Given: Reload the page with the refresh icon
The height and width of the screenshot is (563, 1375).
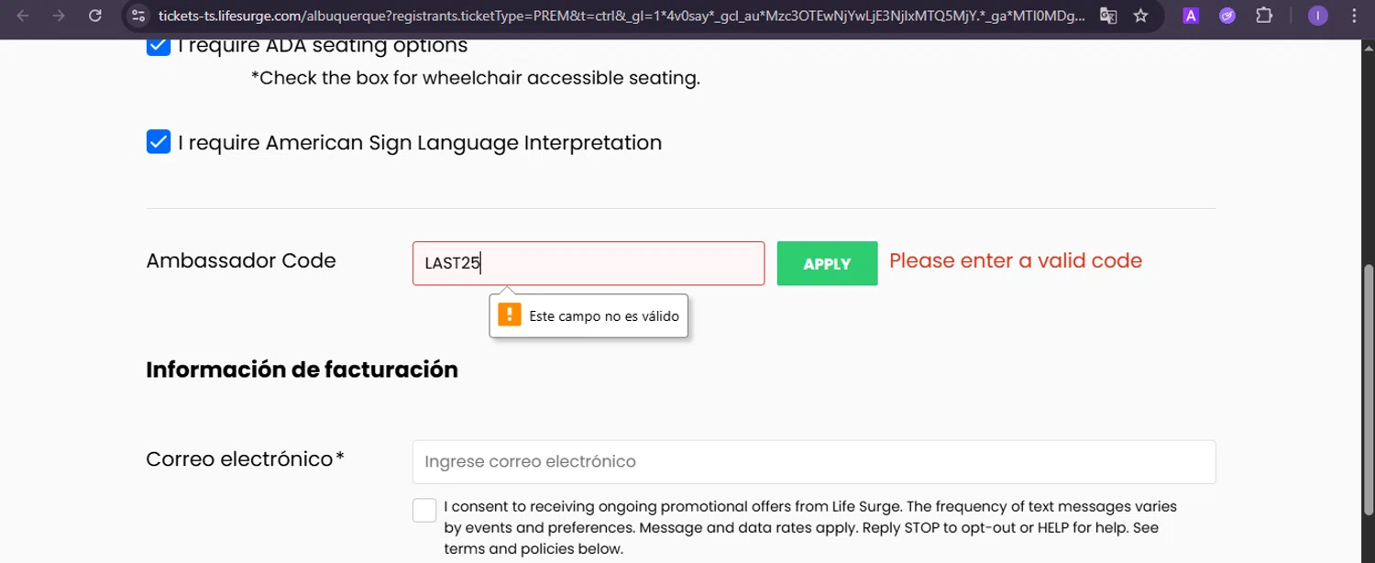Looking at the screenshot, I should [x=95, y=16].
